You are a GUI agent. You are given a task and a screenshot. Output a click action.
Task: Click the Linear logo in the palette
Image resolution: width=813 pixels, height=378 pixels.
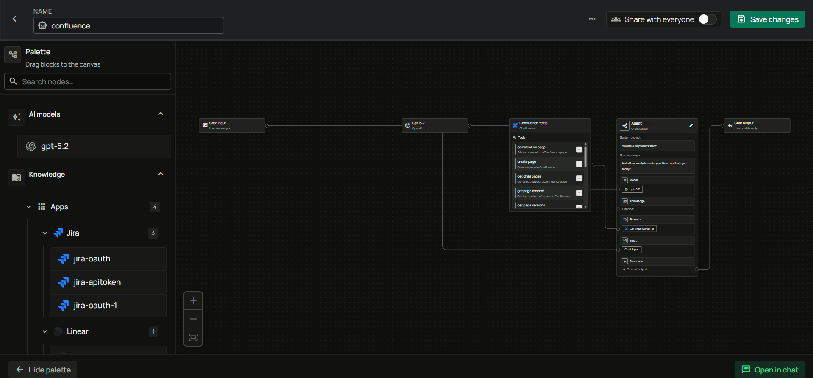(x=58, y=331)
